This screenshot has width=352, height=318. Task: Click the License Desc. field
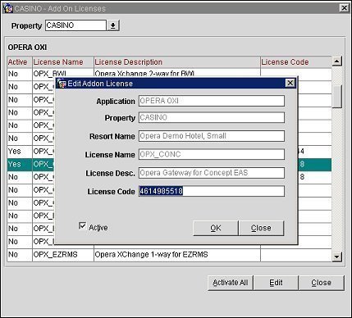click(x=212, y=173)
